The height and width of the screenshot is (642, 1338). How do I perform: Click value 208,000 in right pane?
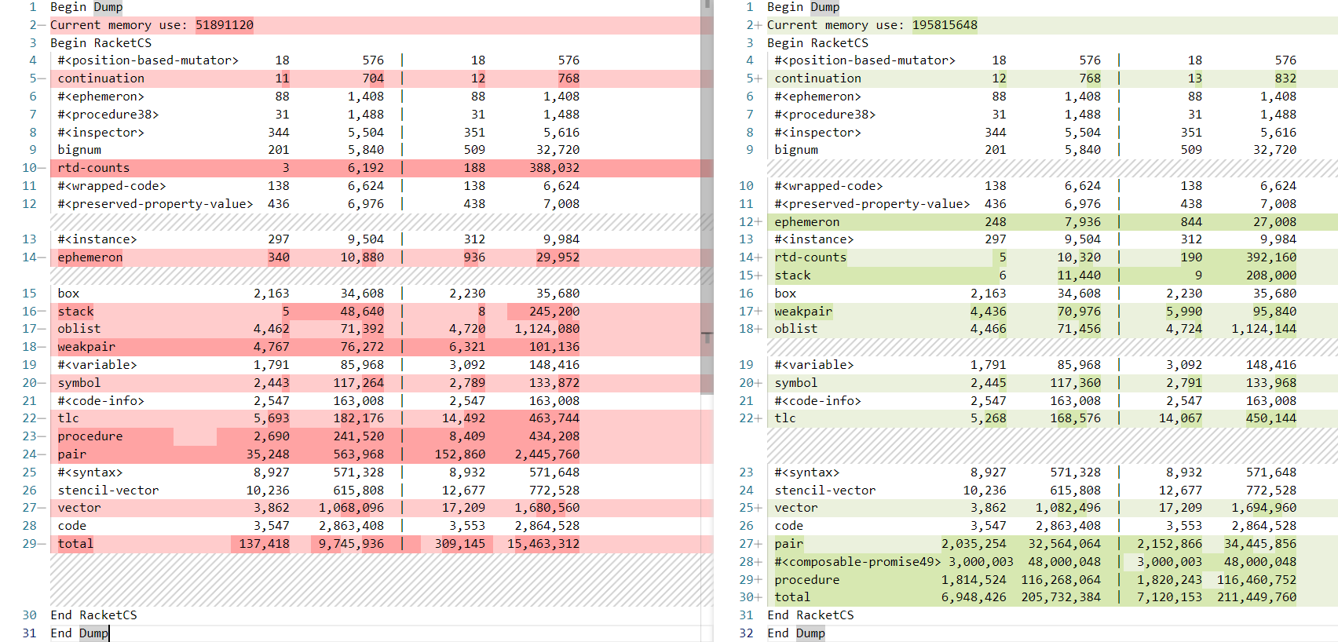1270,275
